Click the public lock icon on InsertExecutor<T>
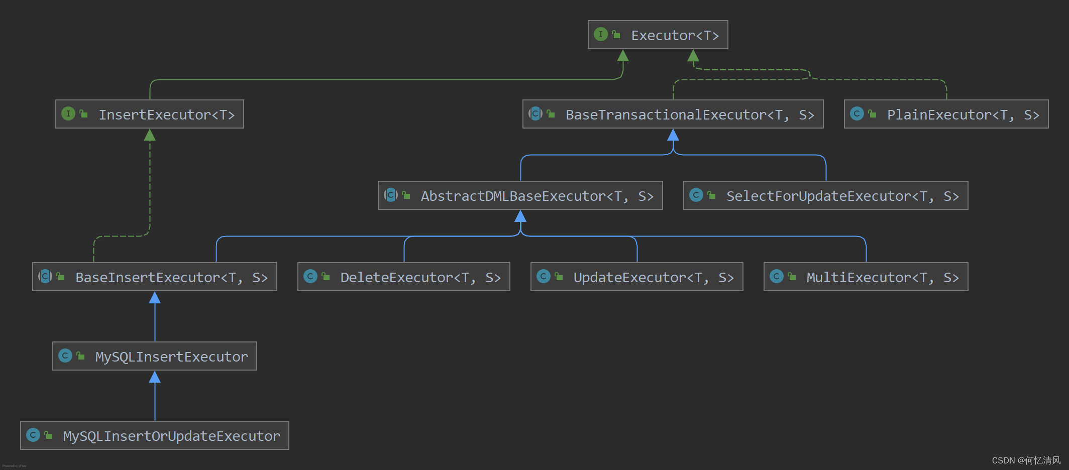The image size is (1069, 470). coord(83,114)
